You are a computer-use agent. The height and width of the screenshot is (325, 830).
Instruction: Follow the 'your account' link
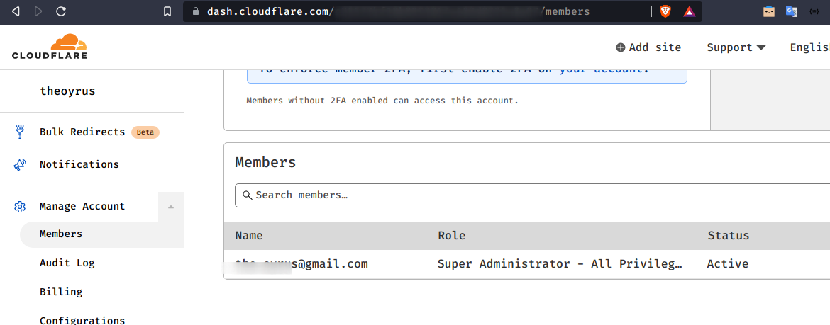point(600,69)
